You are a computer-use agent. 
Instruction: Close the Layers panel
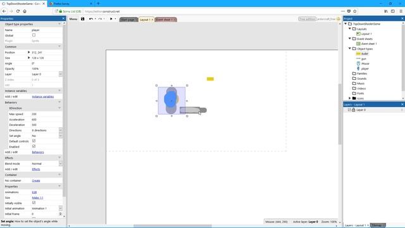coord(402,104)
